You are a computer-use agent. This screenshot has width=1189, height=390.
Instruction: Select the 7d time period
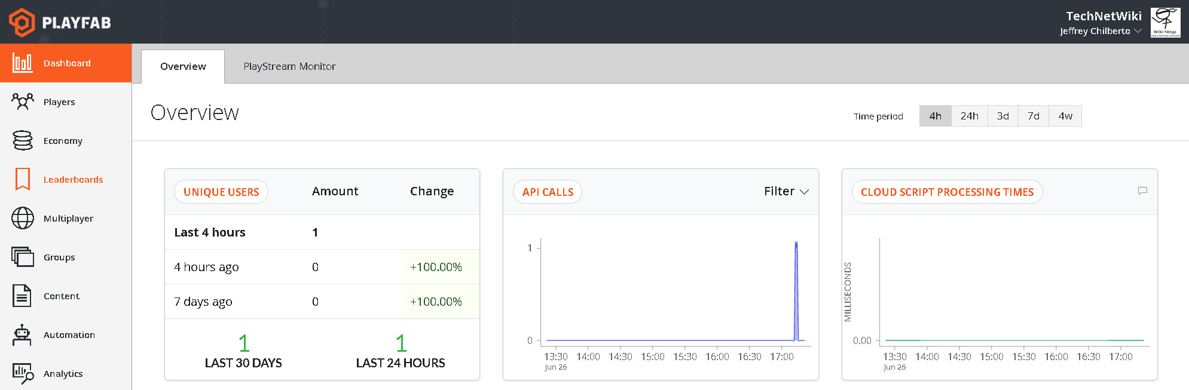point(1034,116)
